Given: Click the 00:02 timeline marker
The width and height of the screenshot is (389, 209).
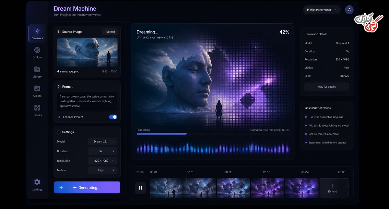Looking at the screenshot, I should click(x=228, y=172).
